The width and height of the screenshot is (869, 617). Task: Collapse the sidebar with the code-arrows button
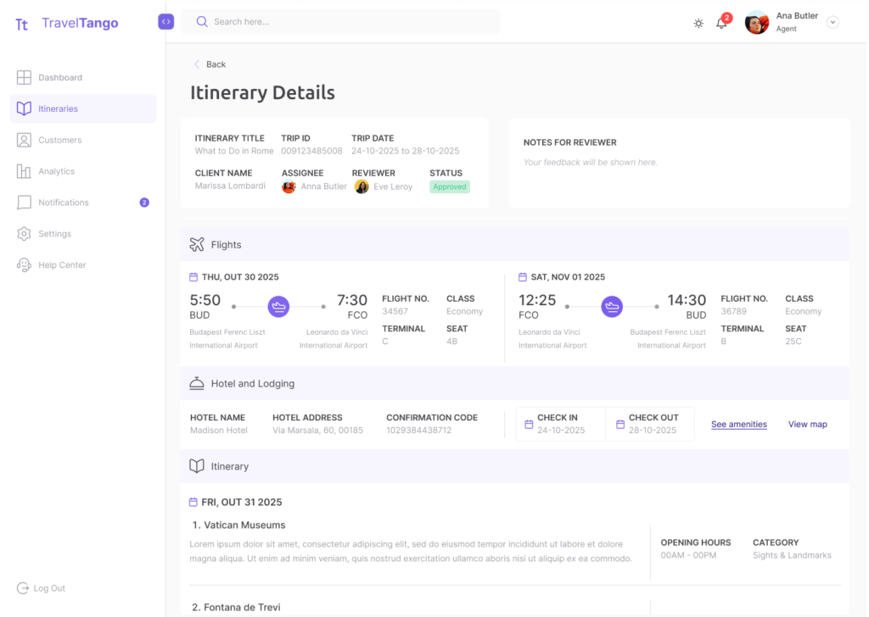165,22
